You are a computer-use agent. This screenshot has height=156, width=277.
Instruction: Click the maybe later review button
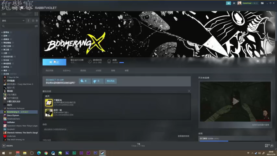coord(110,81)
